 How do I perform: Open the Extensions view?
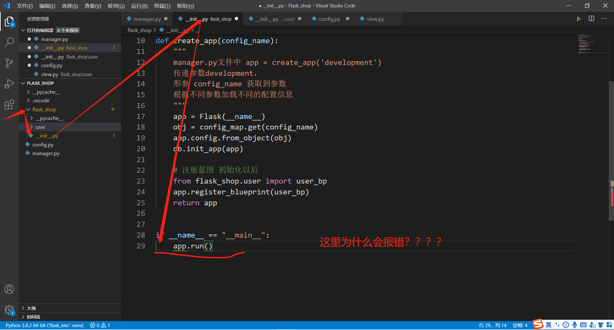point(9,105)
